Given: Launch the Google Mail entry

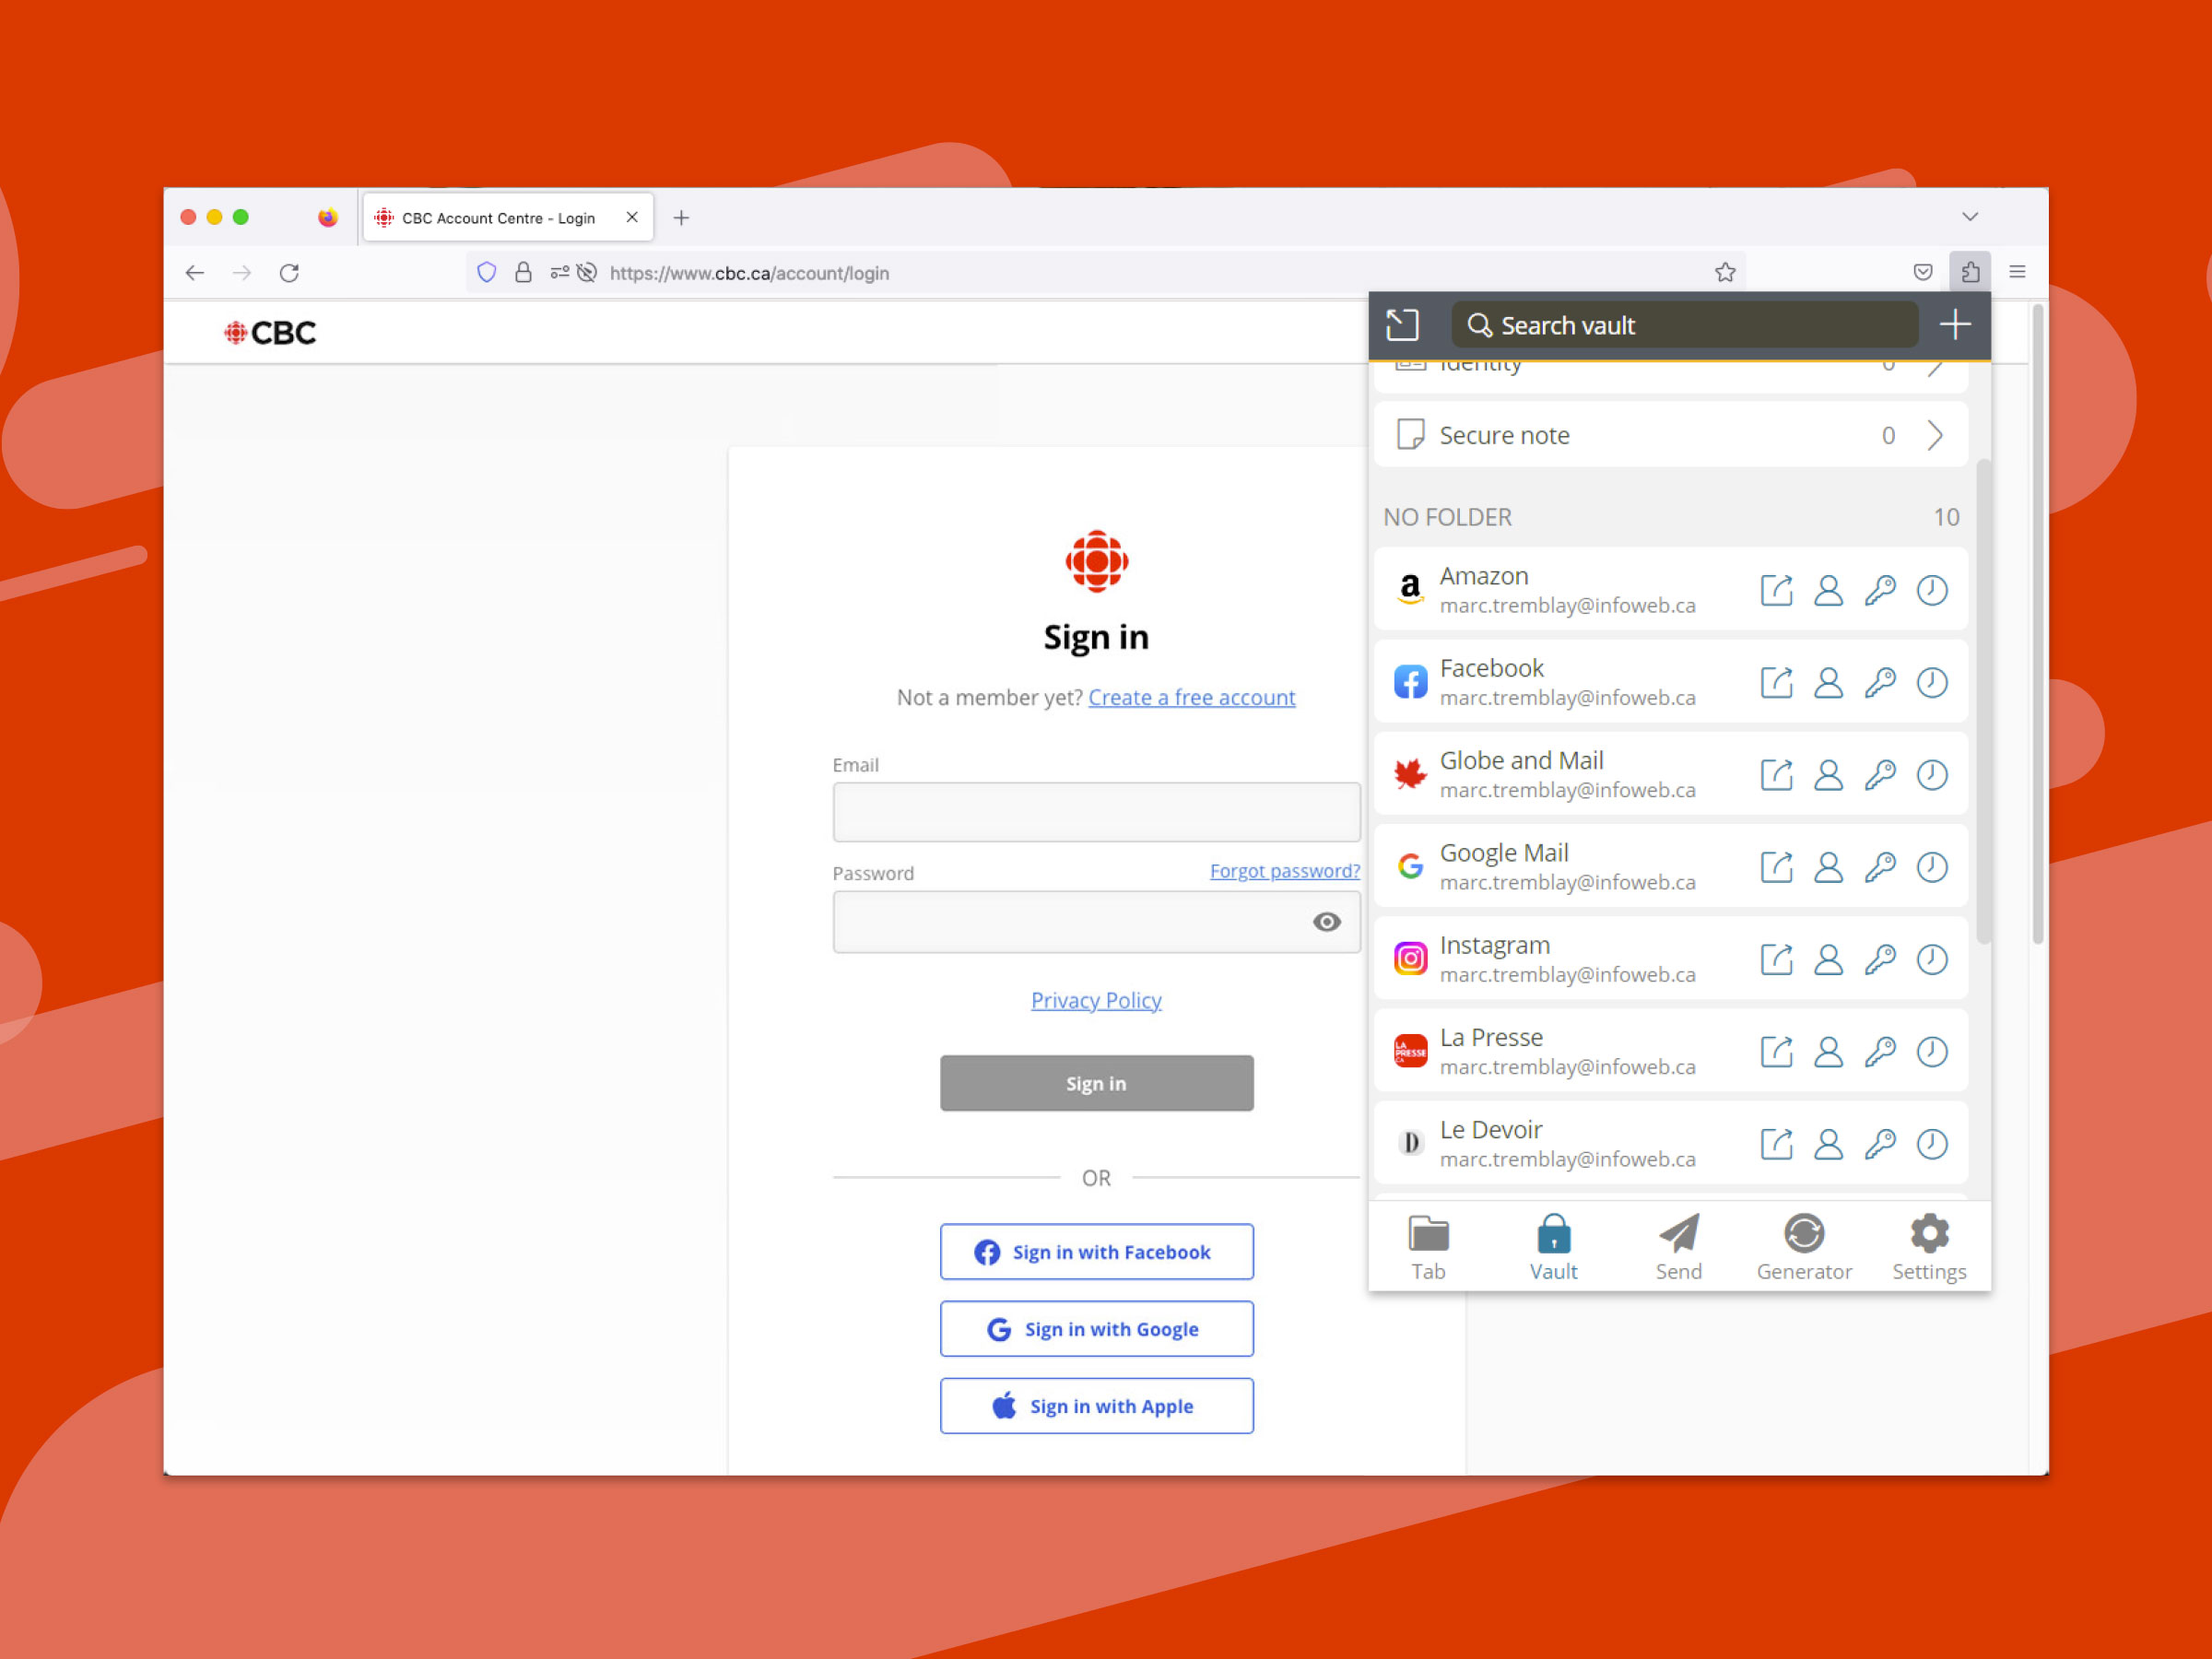Looking at the screenshot, I should tap(1776, 867).
